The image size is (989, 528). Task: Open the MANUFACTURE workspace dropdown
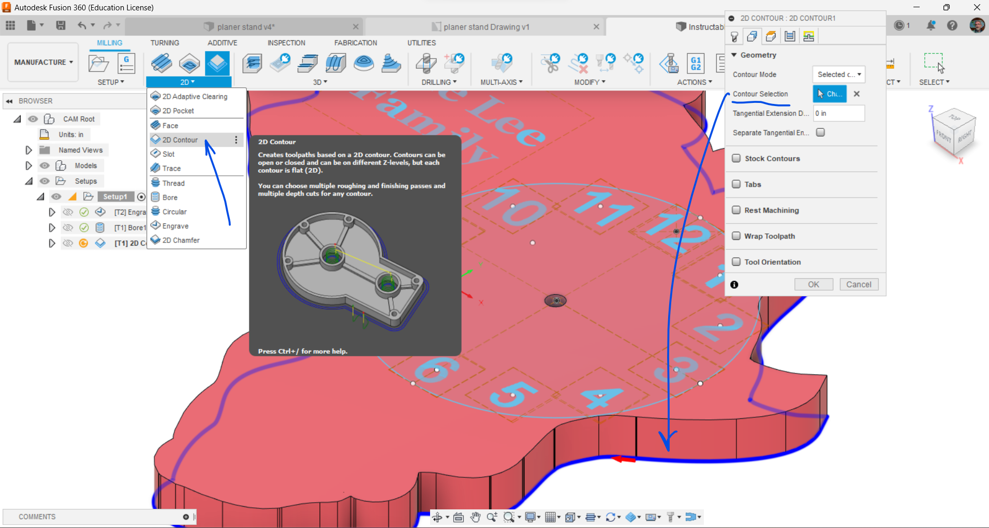[x=43, y=62]
